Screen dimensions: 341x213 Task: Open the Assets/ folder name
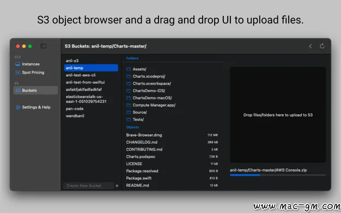[x=139, y=69]
